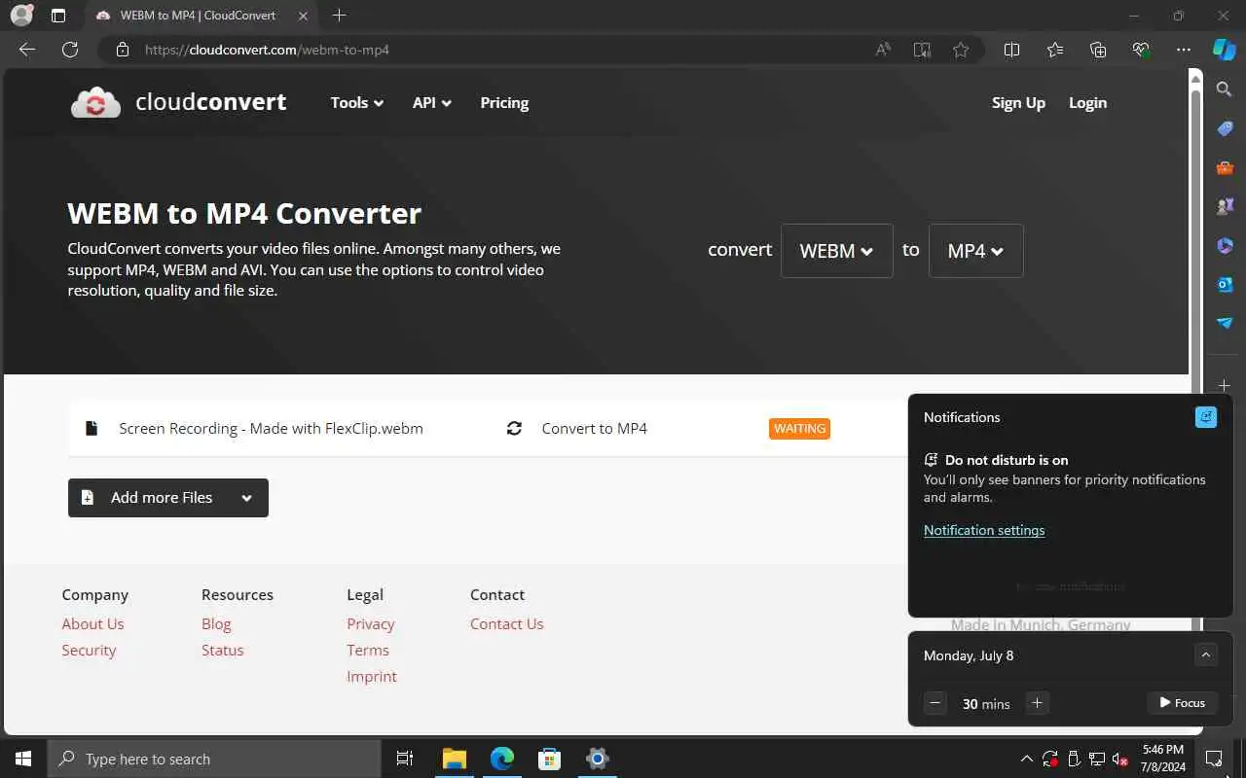This screenshot has height=778, width=1246.
Task: Click the browser profile avatar
Action: click(21, 16)
